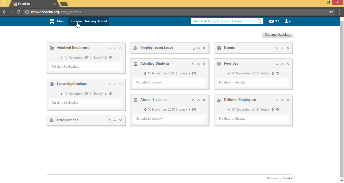Image resolution: width=344 pixels, height=183 pixels.
Task: Click the search magnifier icon
Action: click(x=259, y=21)
